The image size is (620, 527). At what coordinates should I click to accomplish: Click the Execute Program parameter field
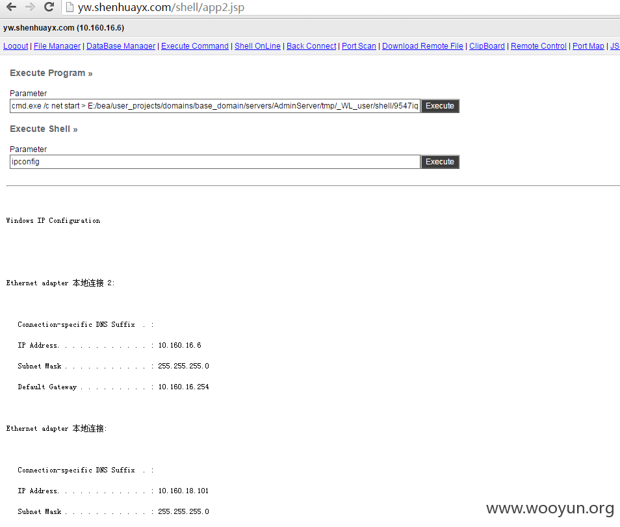(214, 106)
